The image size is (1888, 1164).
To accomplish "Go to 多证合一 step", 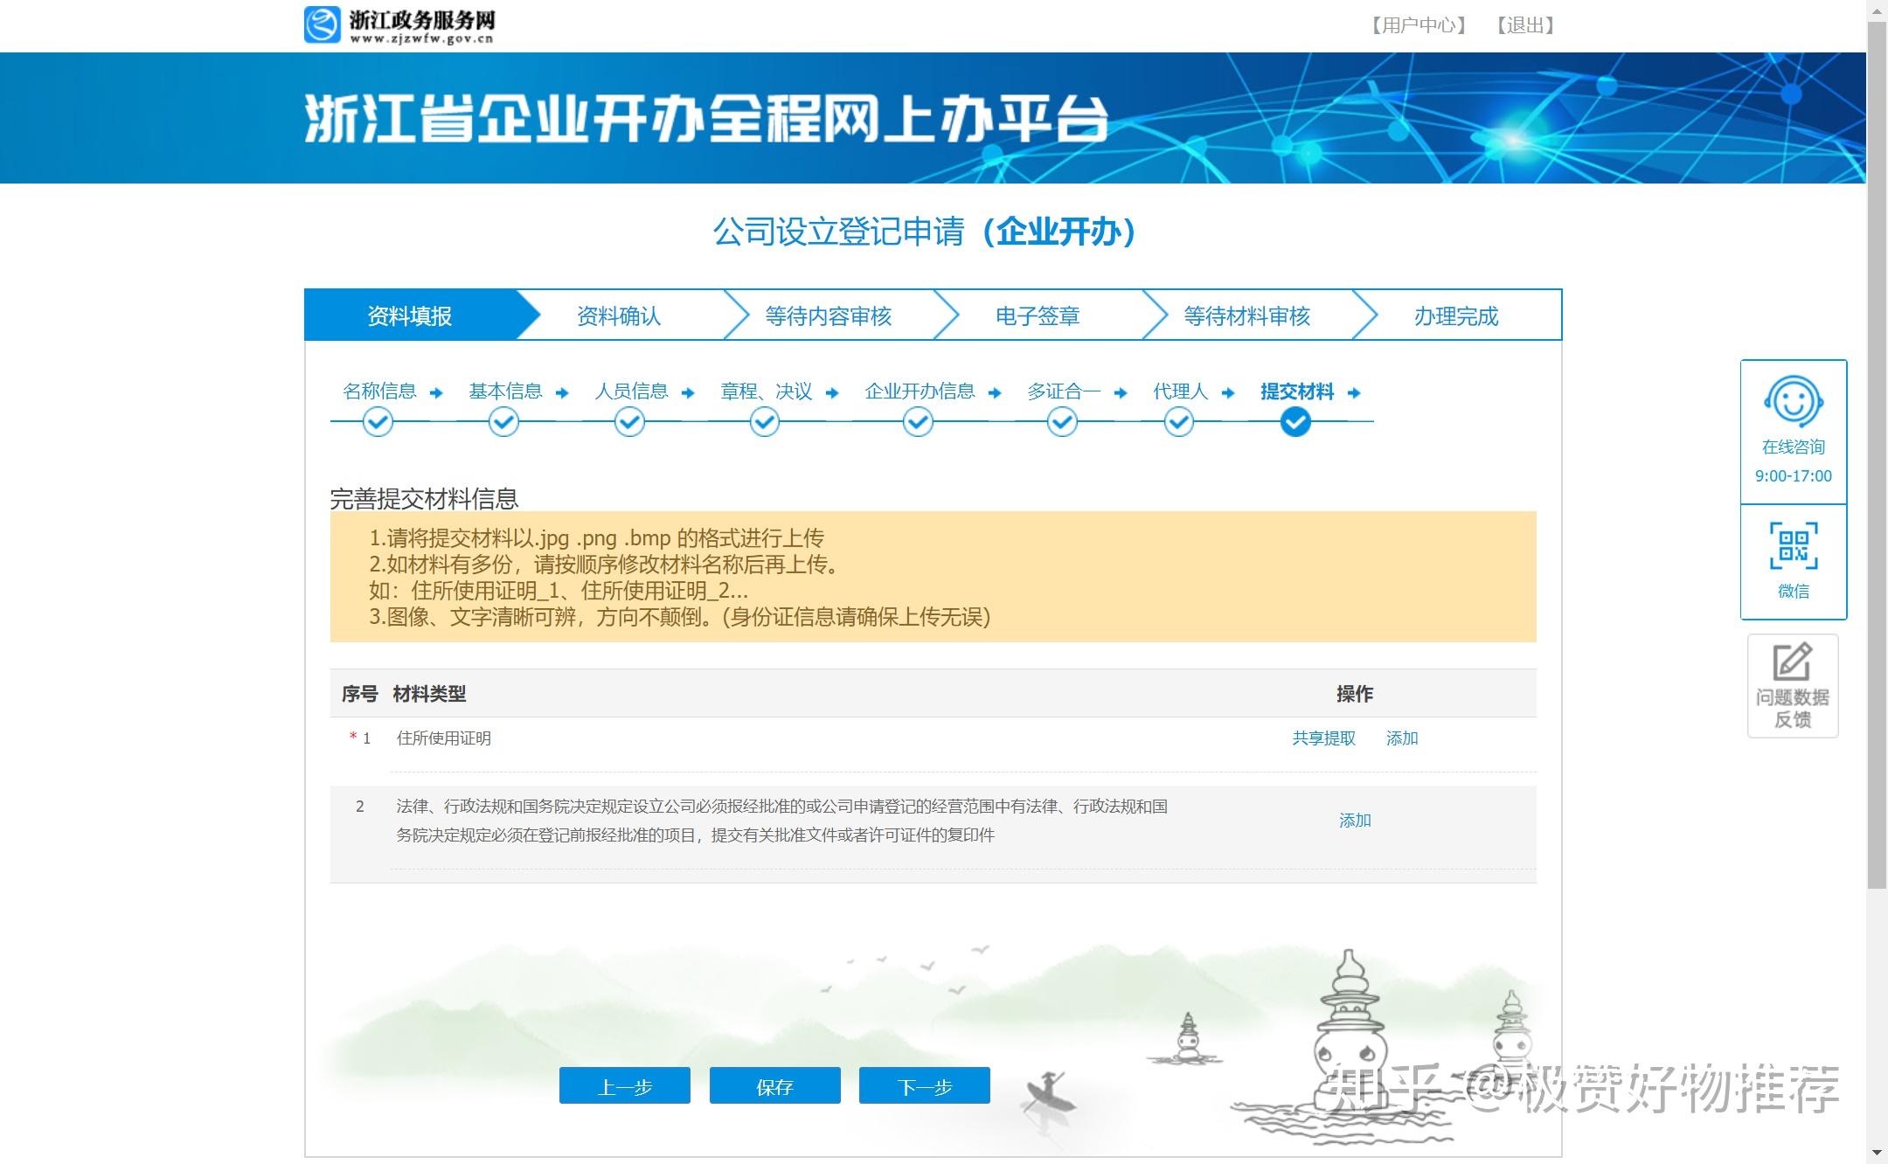I will pos(1064,391).
